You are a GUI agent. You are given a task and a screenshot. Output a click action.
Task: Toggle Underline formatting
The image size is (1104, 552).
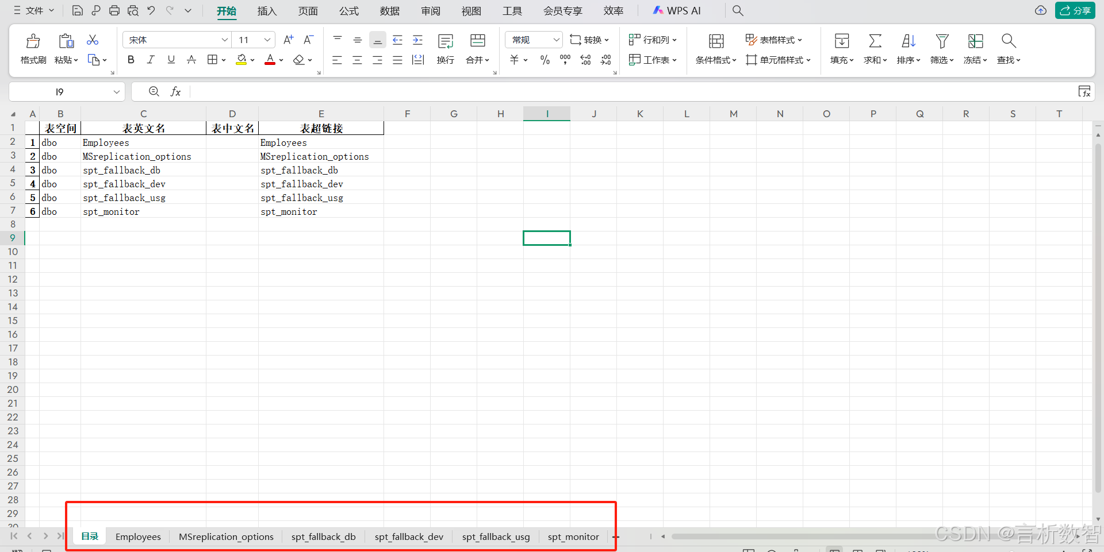(171, 60)
